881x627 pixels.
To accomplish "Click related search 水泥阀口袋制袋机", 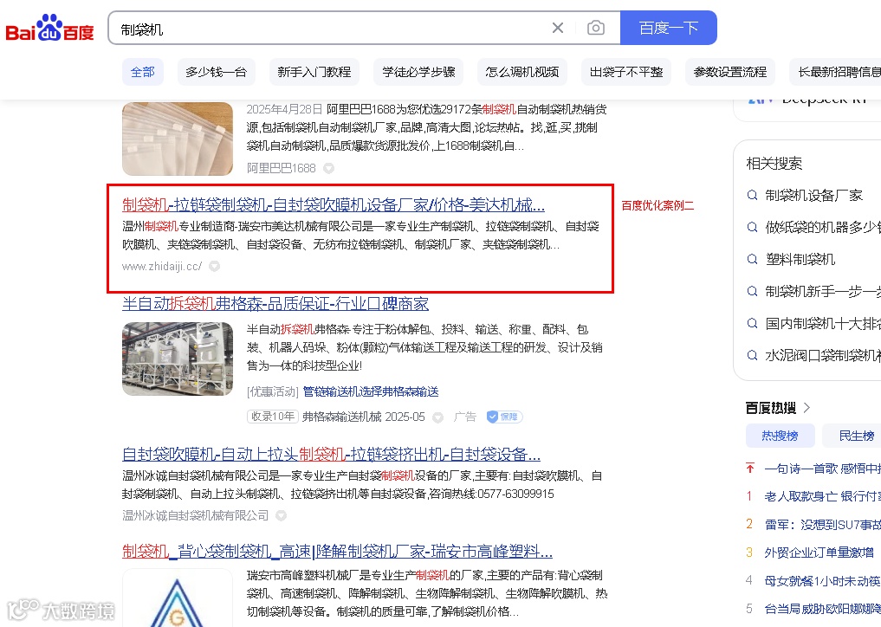I will pyautogui.click(x=823, y=356).
